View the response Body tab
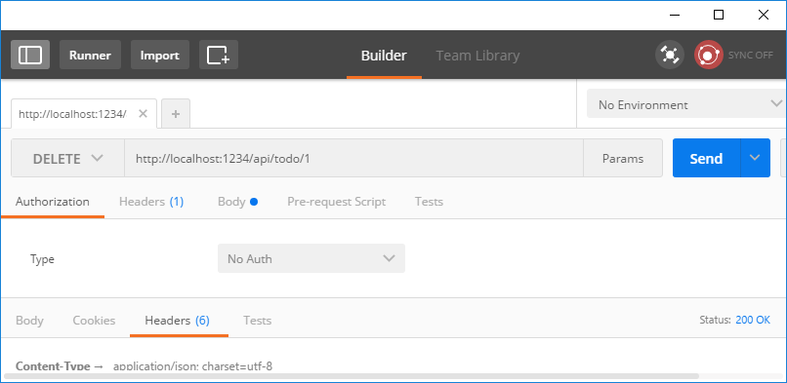The image size is (787, 383). tap(29, 321)
